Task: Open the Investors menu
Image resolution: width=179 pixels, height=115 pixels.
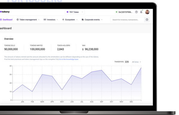Action: [x=51, y=20]
